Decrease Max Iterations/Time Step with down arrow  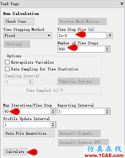pos(53,113)
